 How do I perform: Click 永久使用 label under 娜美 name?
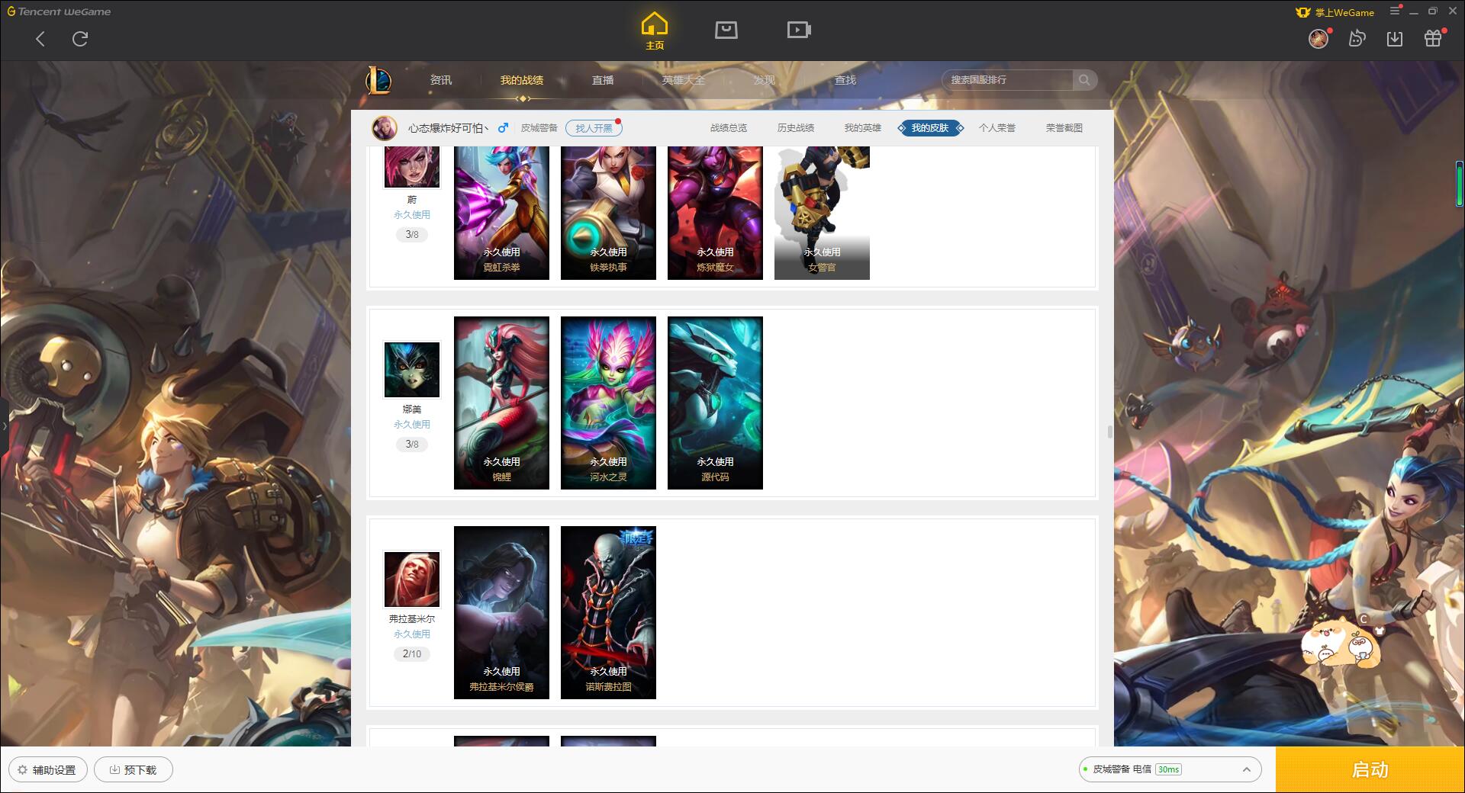(x=412, y=425)
